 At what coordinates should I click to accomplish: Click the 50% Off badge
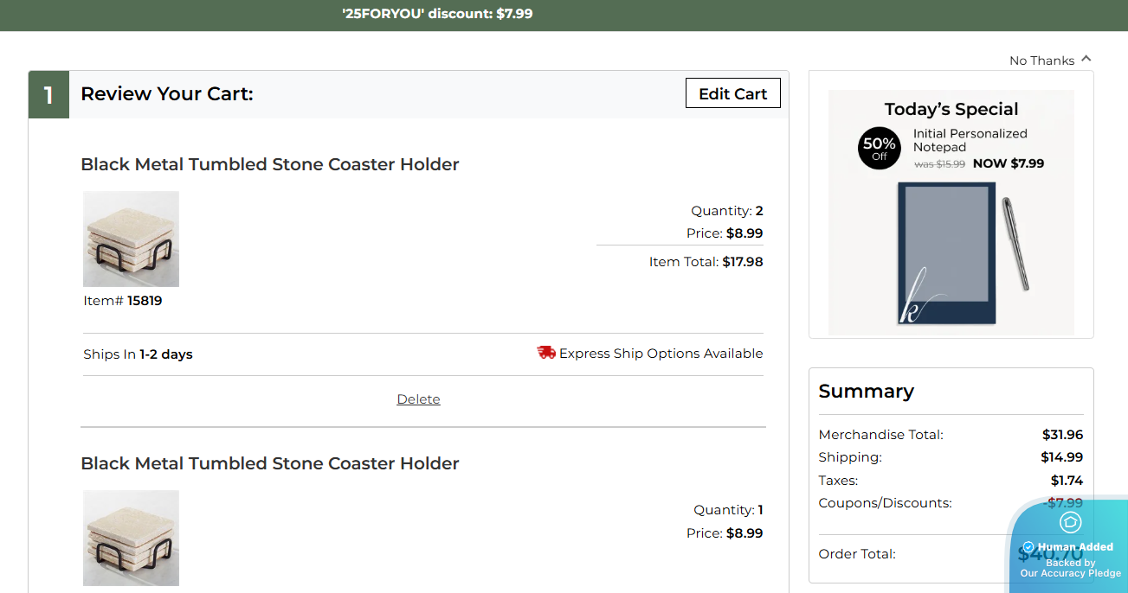pos(879,149)
